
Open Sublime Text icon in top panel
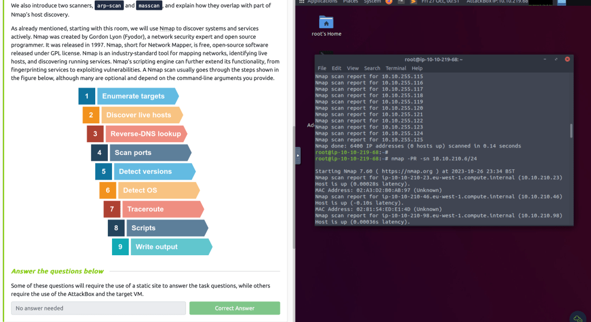tap(413, 2)
